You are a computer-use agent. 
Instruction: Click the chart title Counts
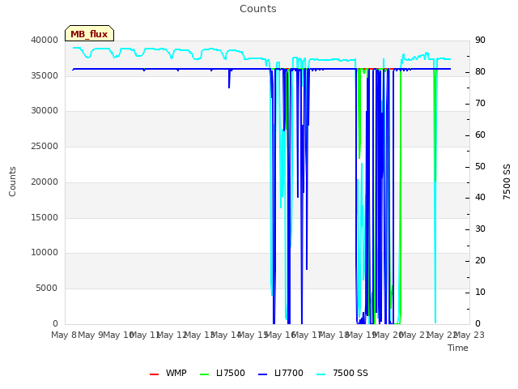258,9
